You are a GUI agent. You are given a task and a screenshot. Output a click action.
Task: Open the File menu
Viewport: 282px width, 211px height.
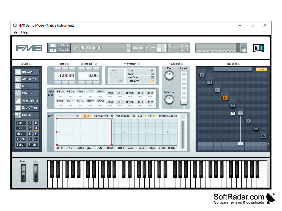tap(15, 32)
